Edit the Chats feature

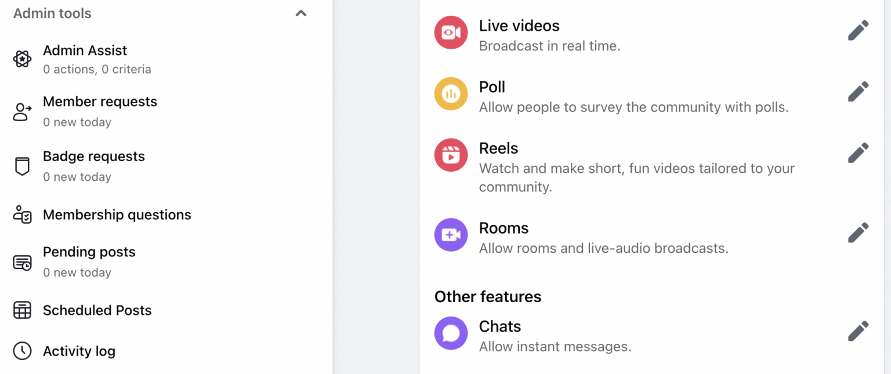tap(858, 331)
